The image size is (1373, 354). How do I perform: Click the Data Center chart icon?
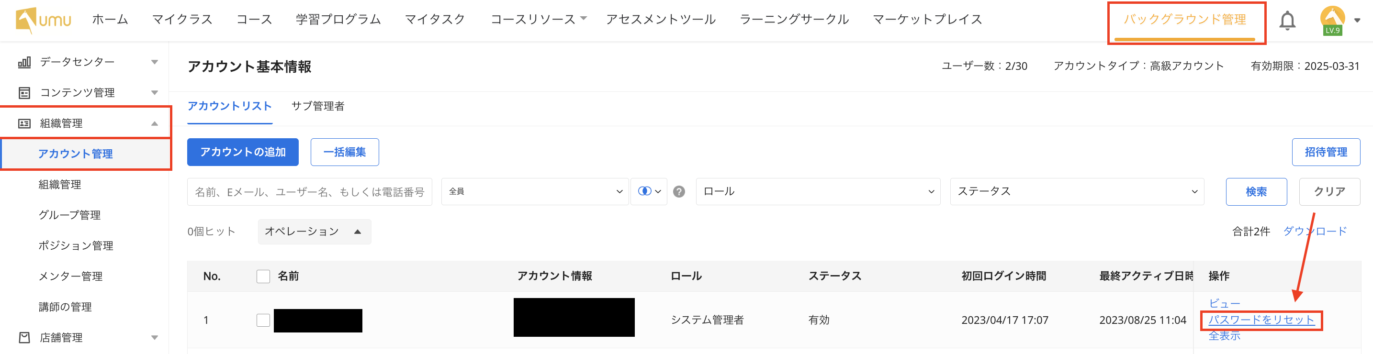24,62
